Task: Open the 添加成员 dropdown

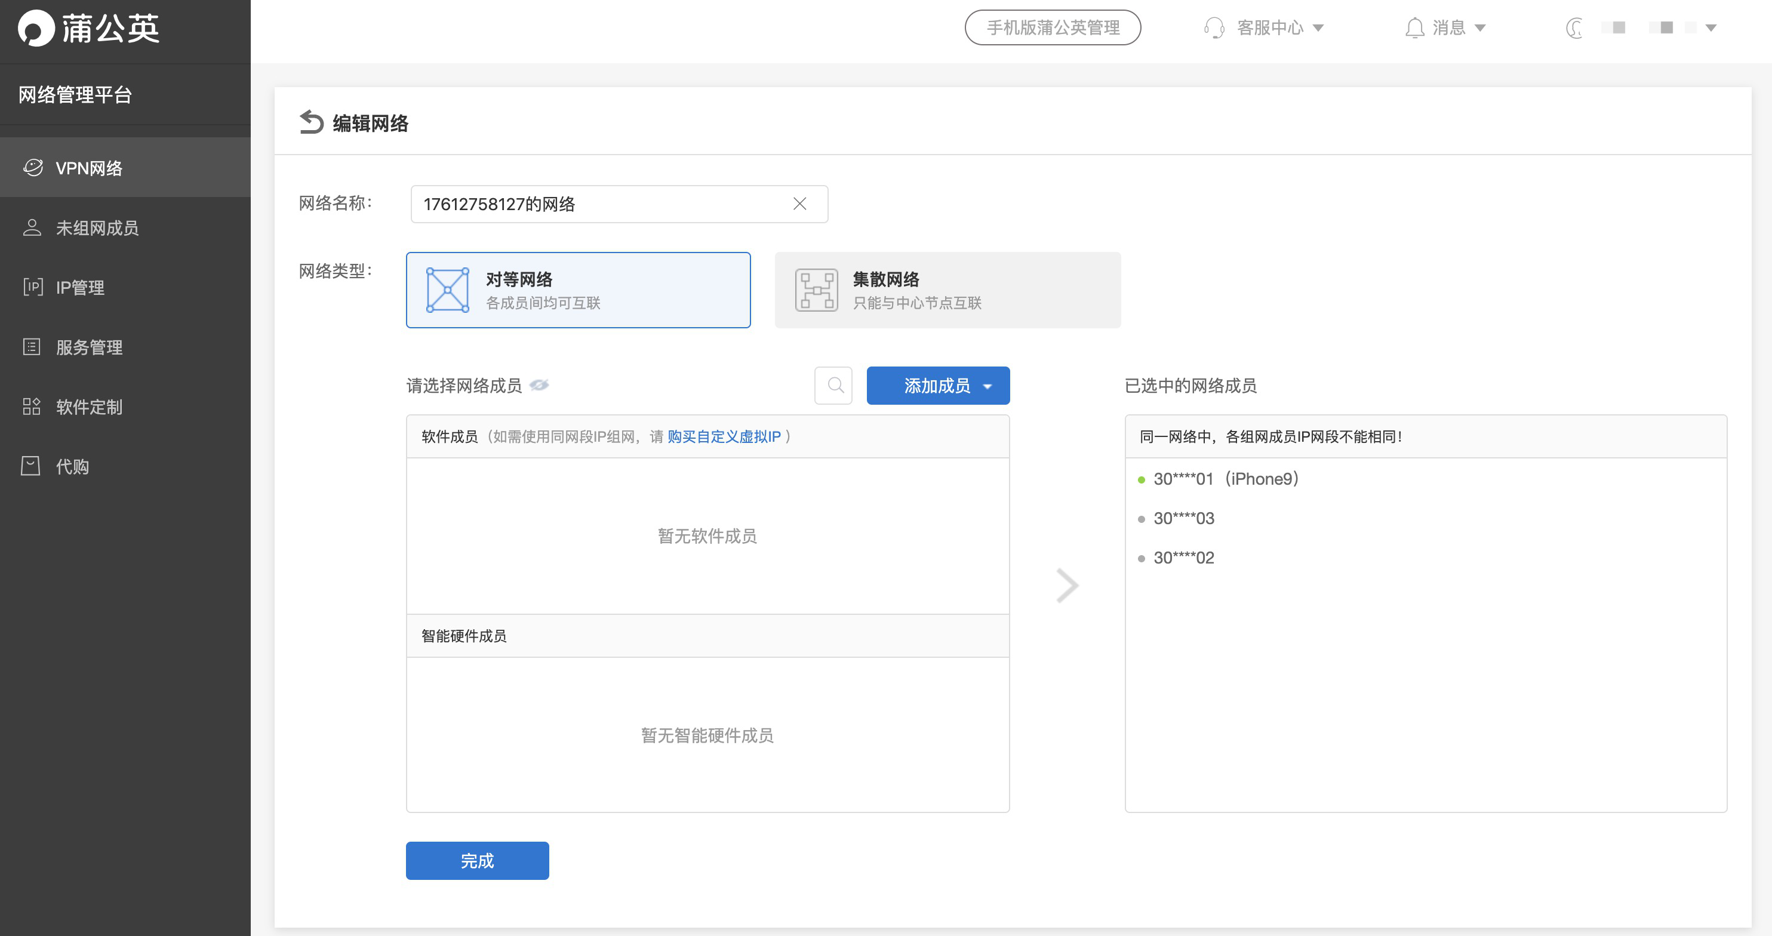Action: (x=937, y=385)
